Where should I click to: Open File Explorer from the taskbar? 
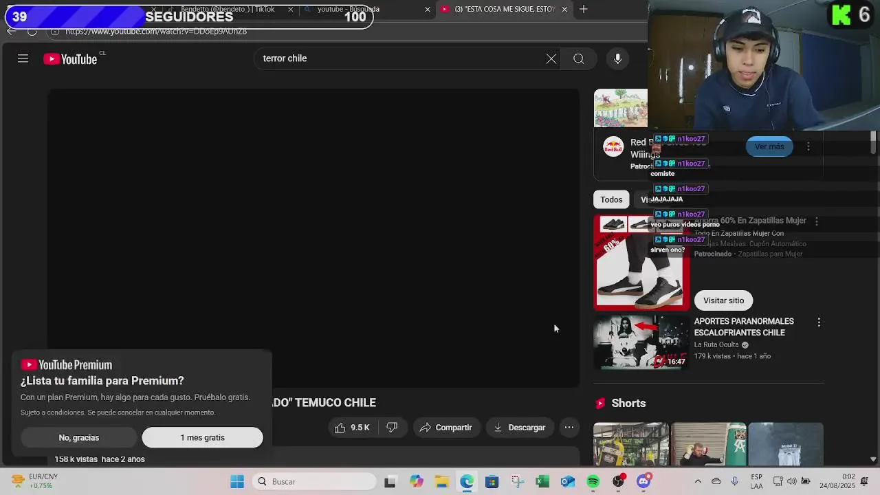click(441, 481)
